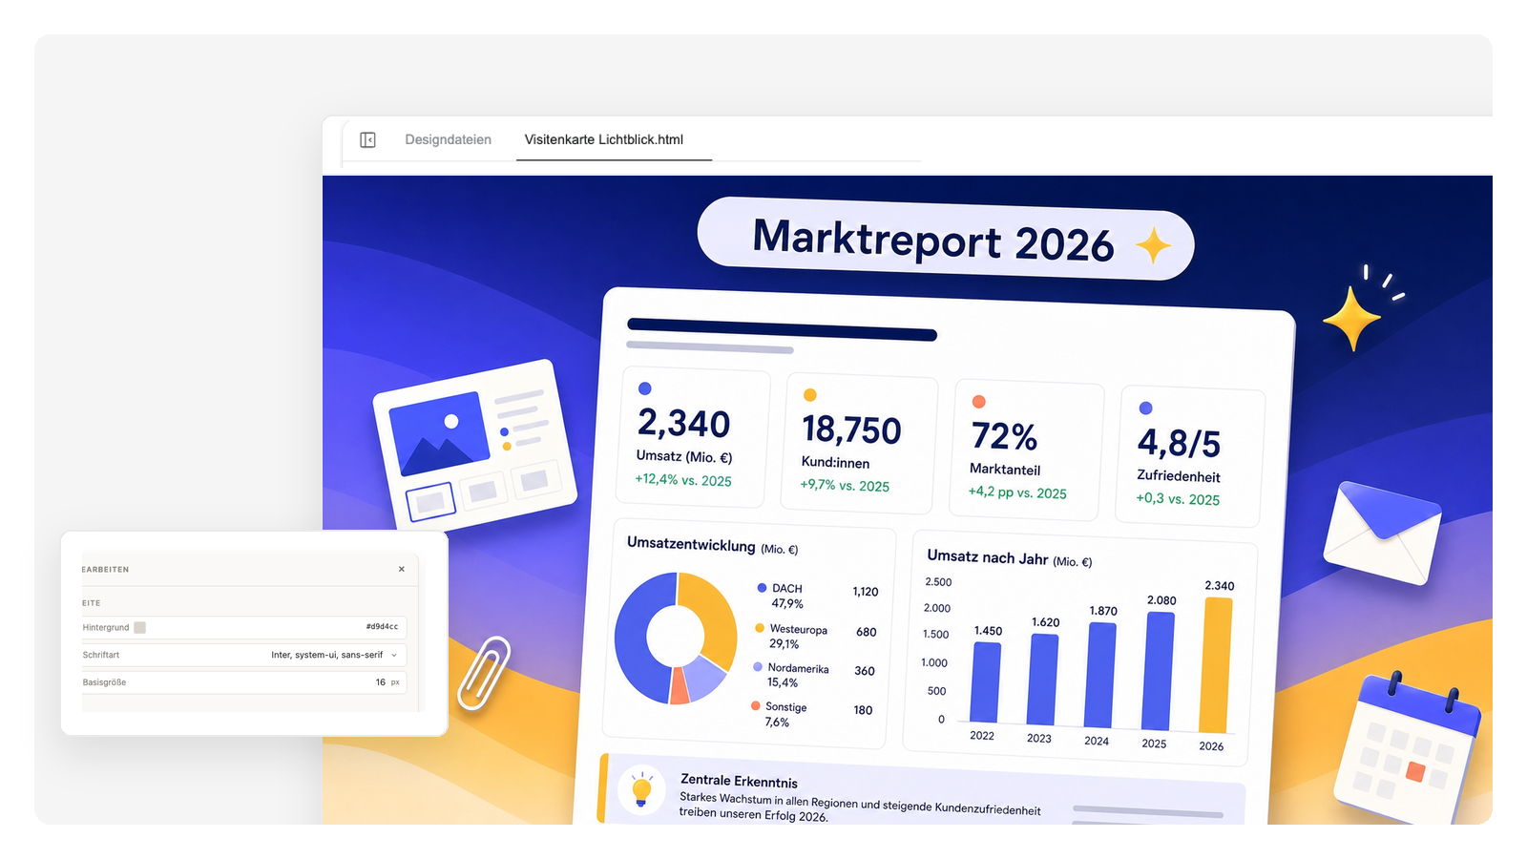The image size is (1527, 859).
Task: Switch to the Designdateien tab
Action: click(448, 139)
